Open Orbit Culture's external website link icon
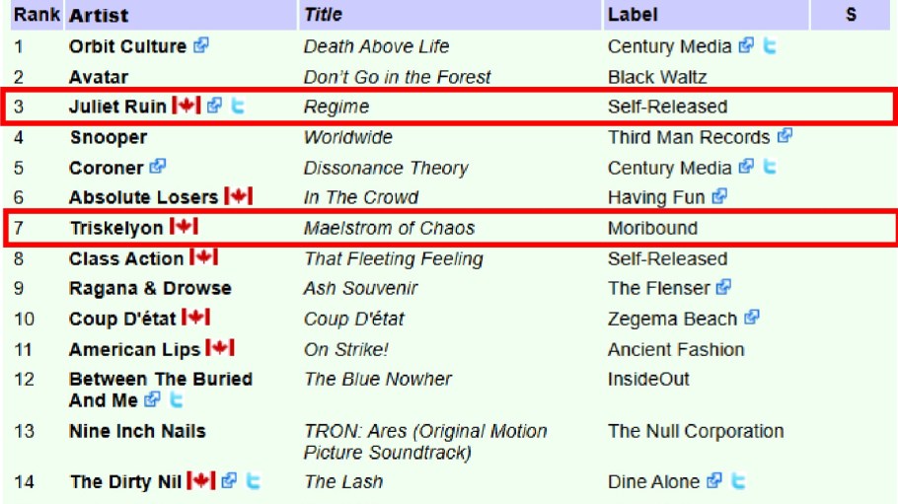The width and height of the screenshot is (898, 504). pyautogui.click(x=201, y=45)
